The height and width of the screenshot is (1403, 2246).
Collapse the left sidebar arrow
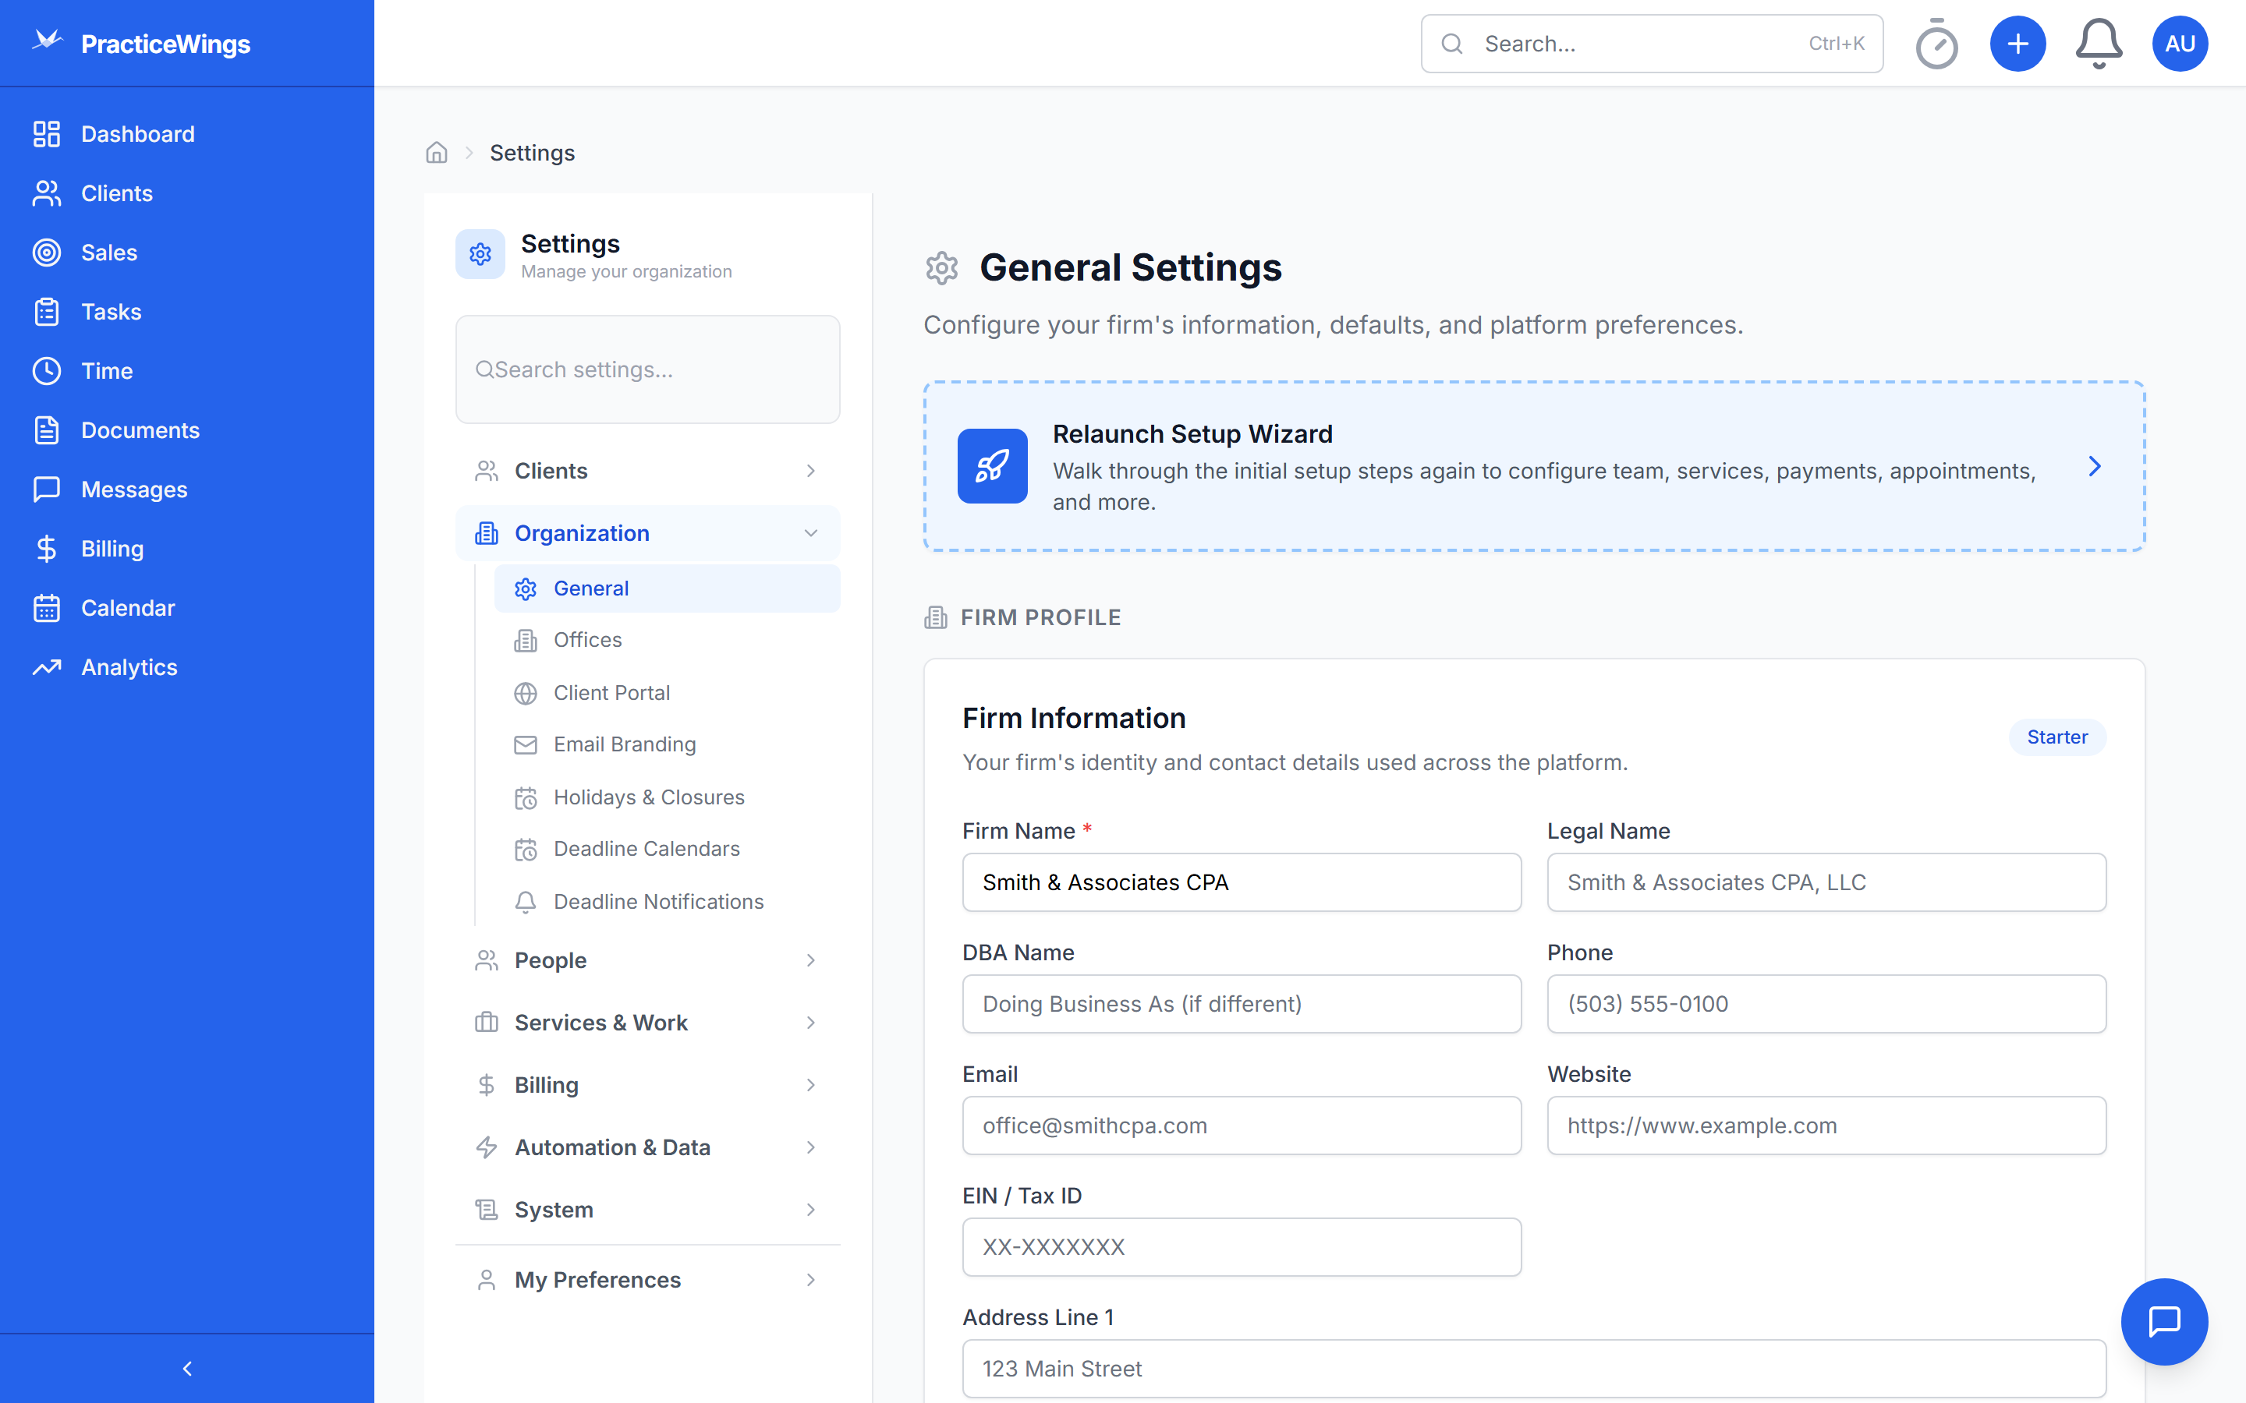point(187,1368)
